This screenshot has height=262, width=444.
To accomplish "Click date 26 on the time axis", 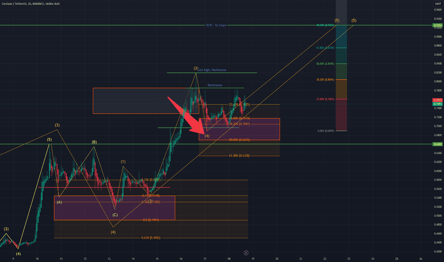I will click(x=421, y=259).
